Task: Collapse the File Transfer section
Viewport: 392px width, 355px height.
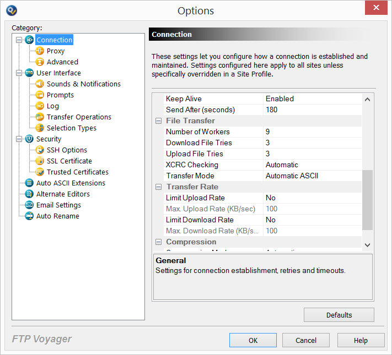Action: (158, 121)
